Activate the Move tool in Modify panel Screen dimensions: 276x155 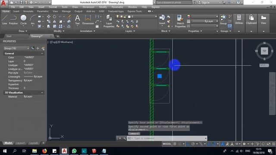click(49, 16)
